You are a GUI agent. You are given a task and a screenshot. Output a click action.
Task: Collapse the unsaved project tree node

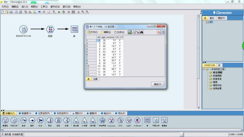point(204,69)
